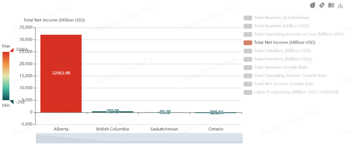Open the data table view icon

click(331, 5)
